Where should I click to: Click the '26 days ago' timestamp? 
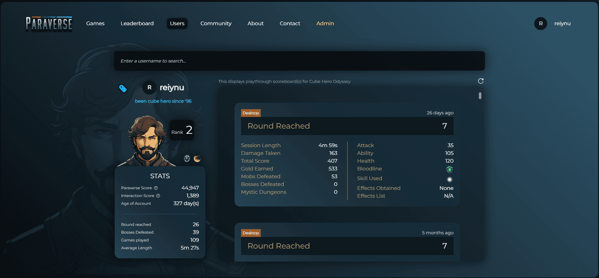[x=440, y=113]
